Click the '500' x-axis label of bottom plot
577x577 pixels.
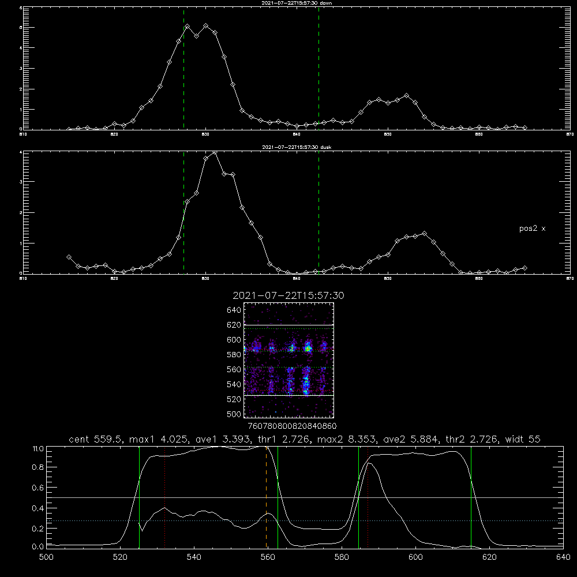click(46, 557)
